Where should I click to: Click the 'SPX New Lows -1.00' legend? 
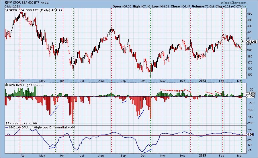pos(21,123)
